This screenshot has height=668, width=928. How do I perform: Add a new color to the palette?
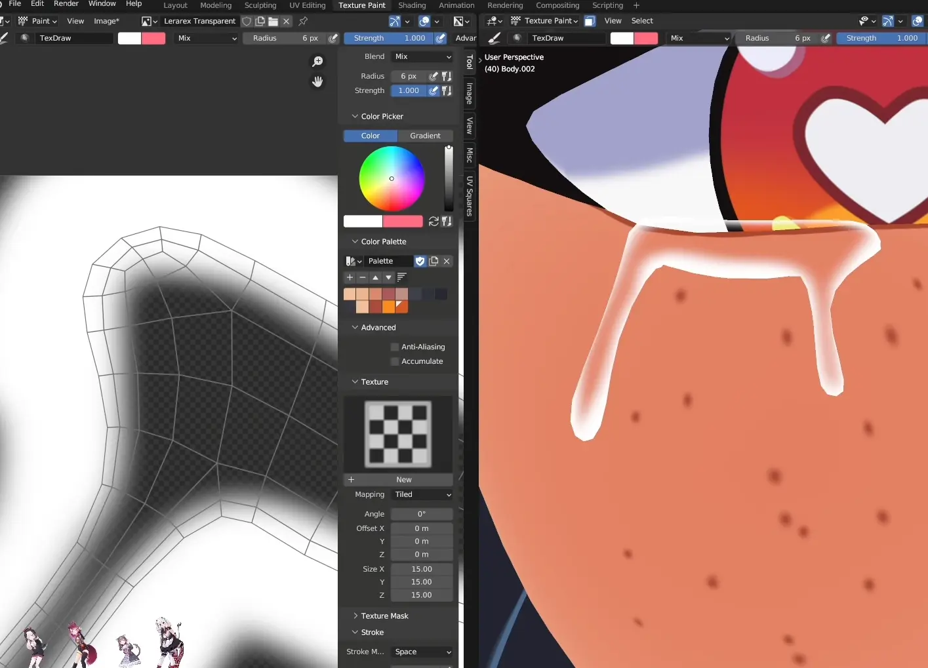coord(350,277)
